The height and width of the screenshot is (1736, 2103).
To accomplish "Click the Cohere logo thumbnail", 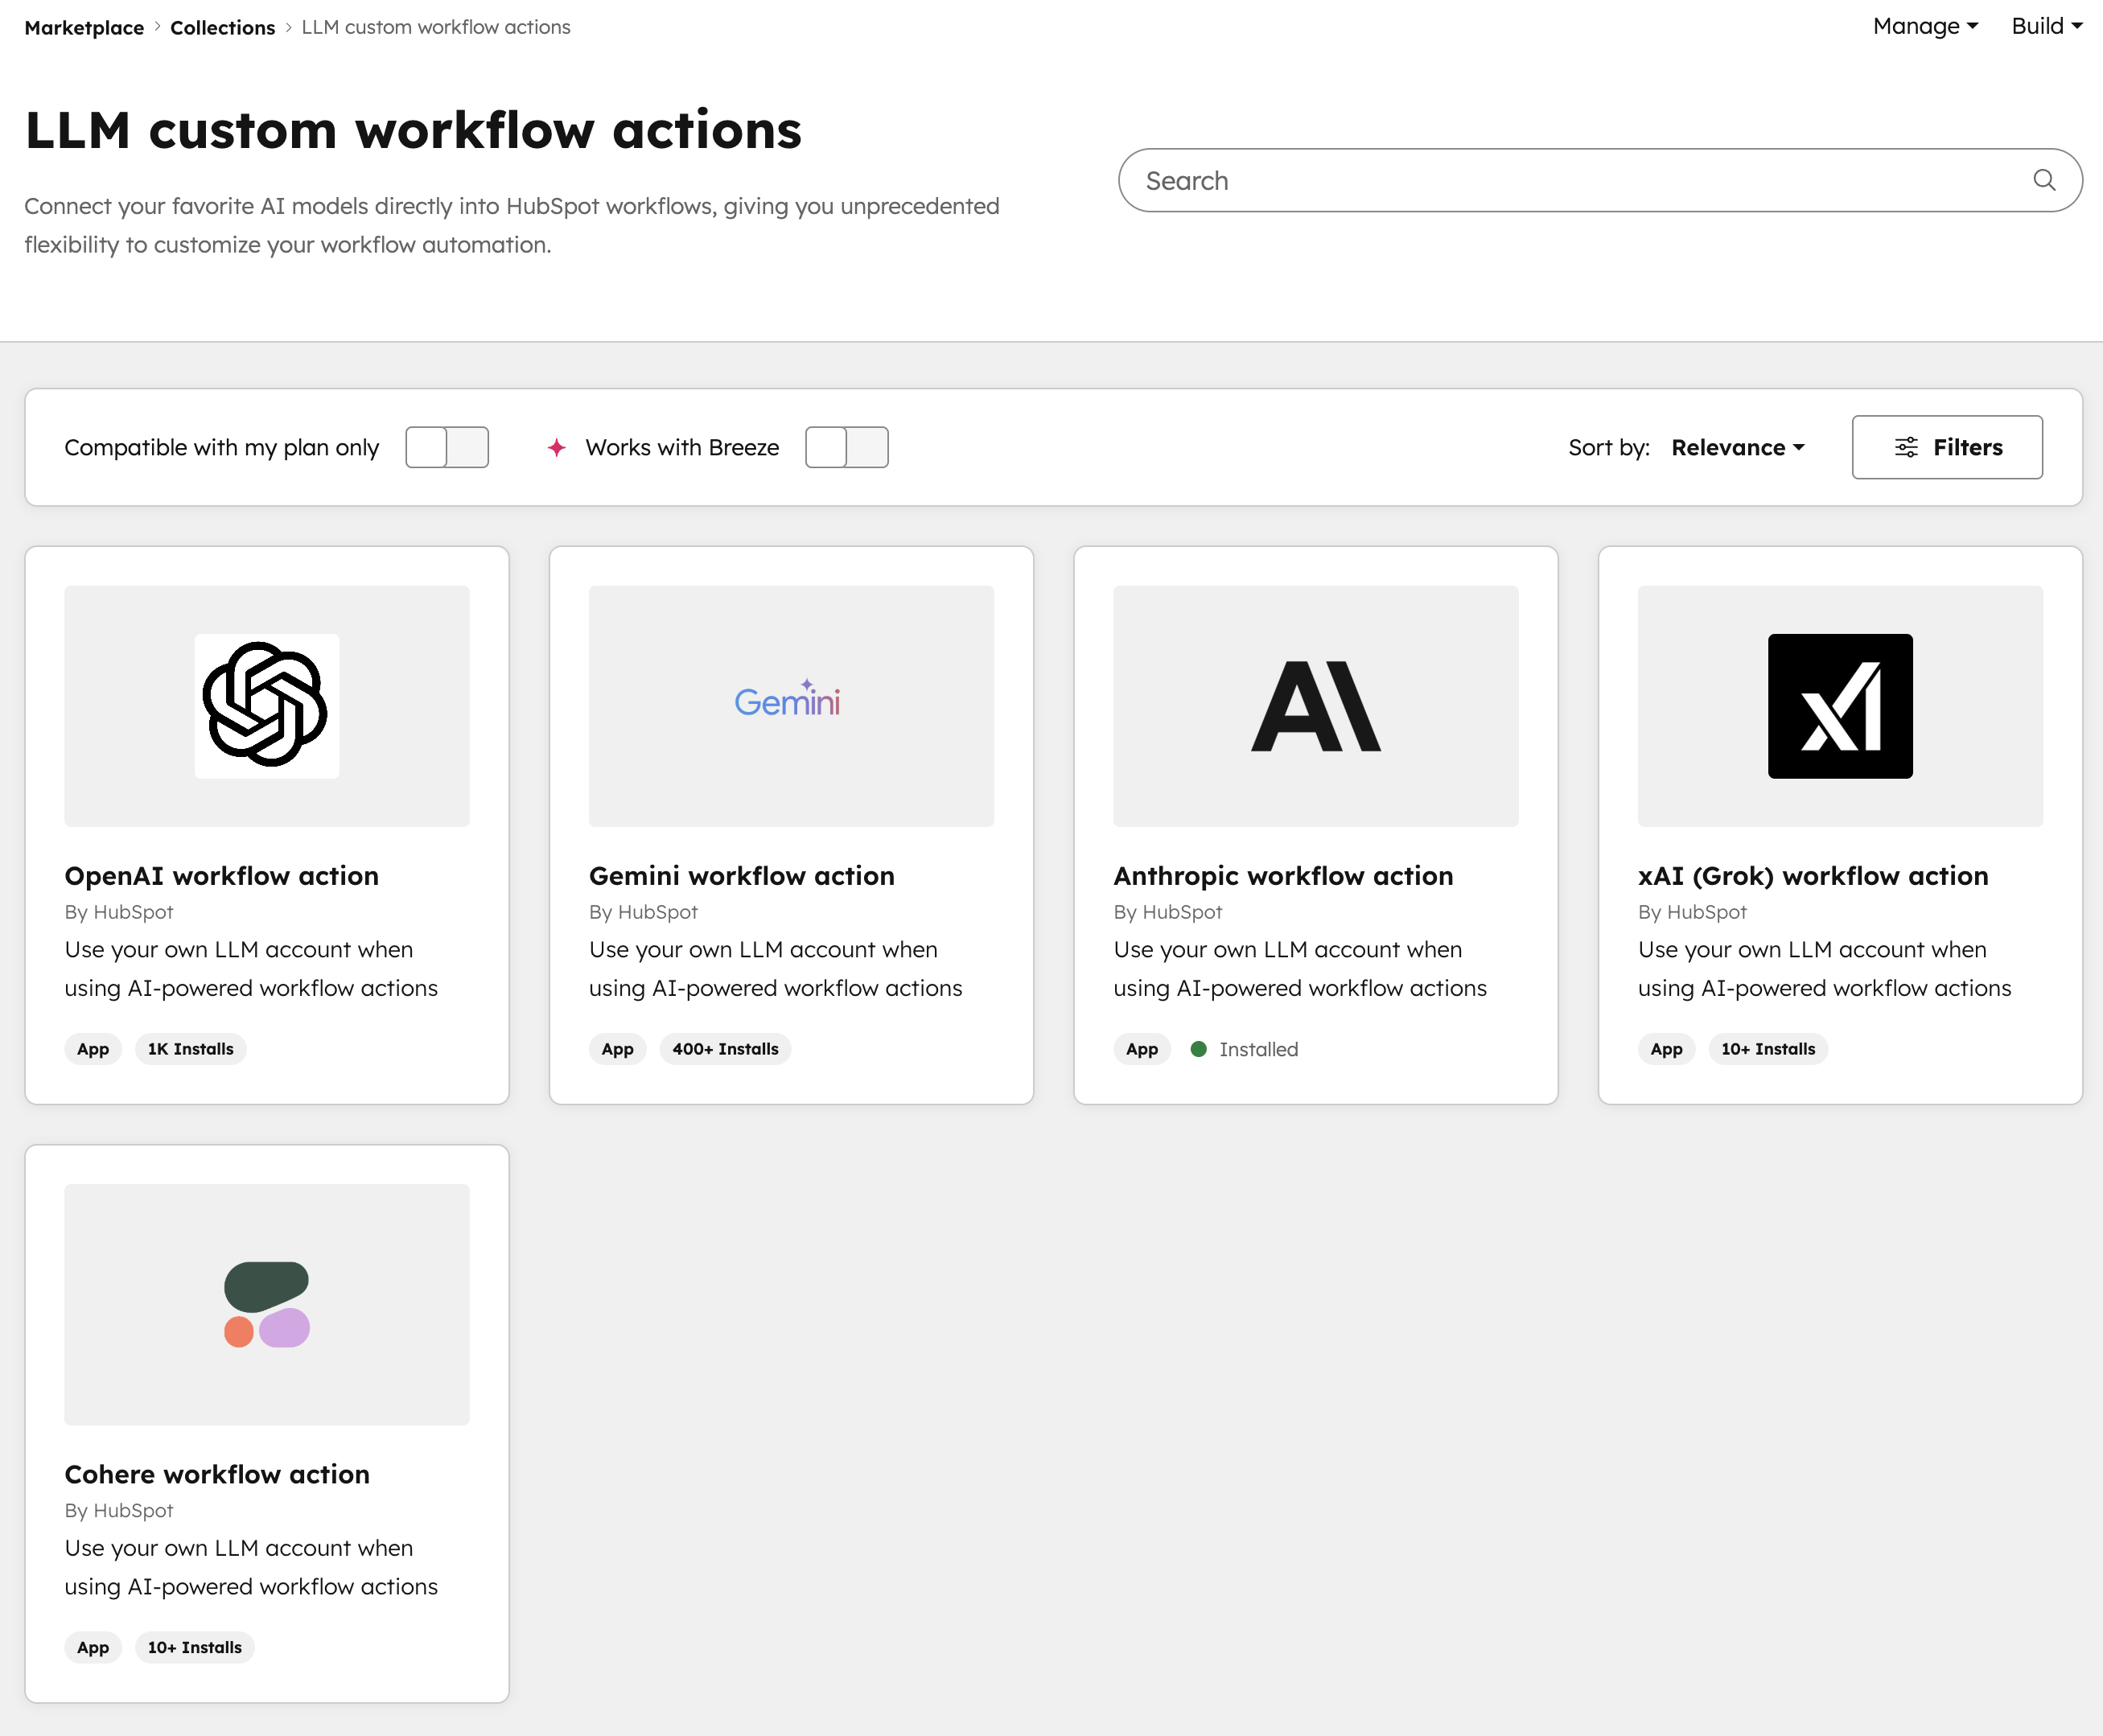I will [266, 1304].
